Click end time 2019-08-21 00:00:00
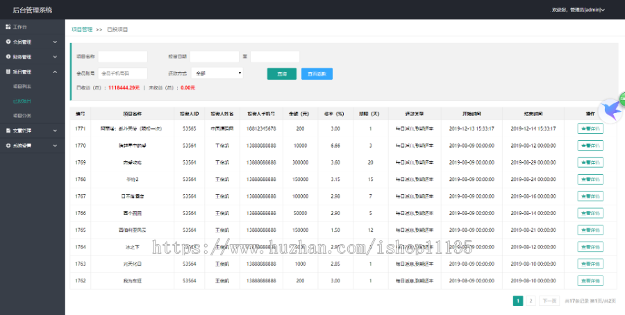 click(533, 230)
